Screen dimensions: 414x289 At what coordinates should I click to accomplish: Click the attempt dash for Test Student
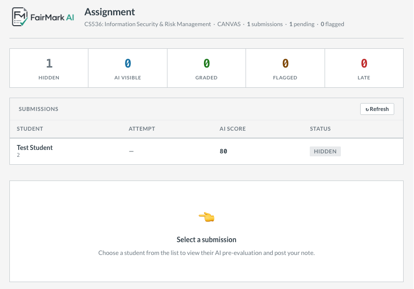click(131, 151)
